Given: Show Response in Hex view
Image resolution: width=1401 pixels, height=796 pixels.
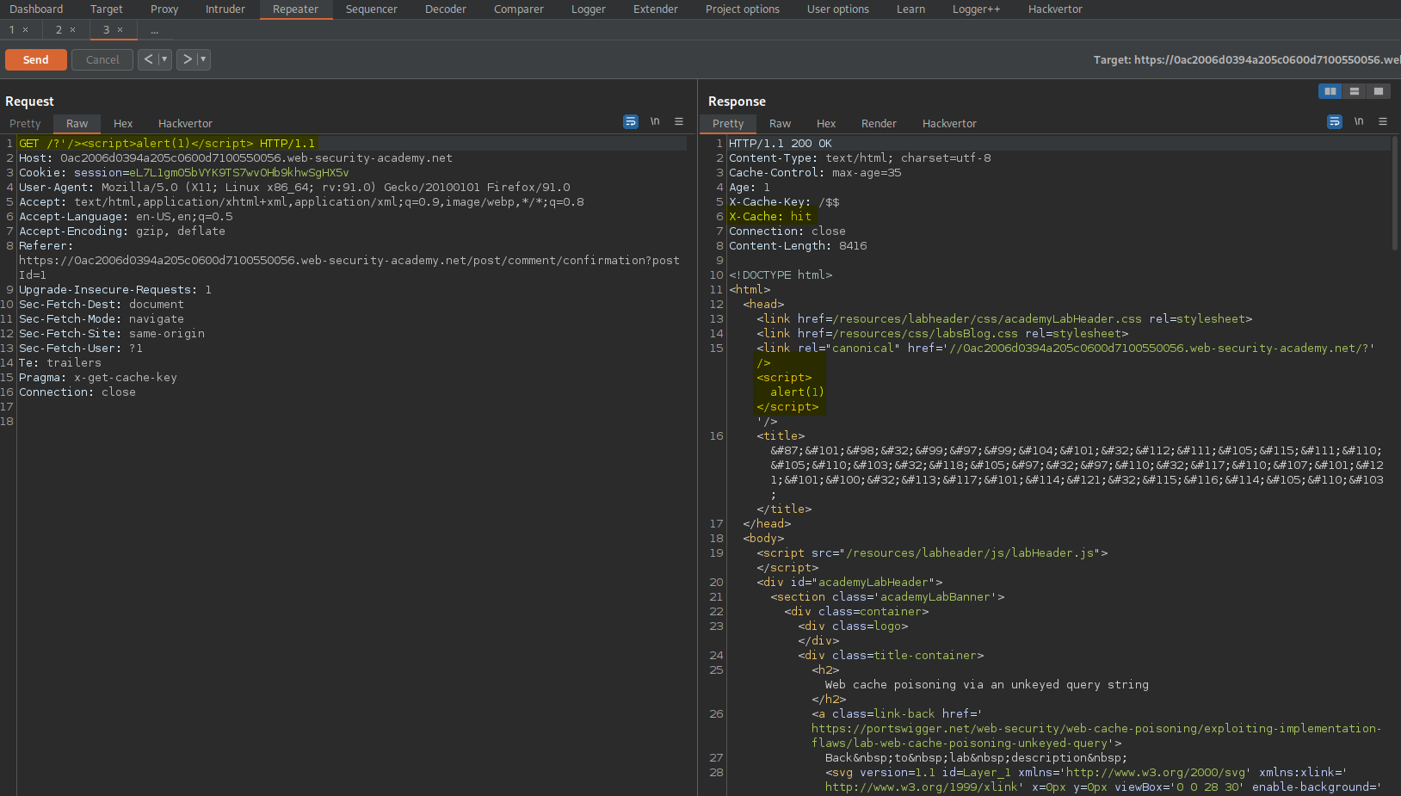Looking at the screenshot, I should pyautogui.click(x=826, y=124).
